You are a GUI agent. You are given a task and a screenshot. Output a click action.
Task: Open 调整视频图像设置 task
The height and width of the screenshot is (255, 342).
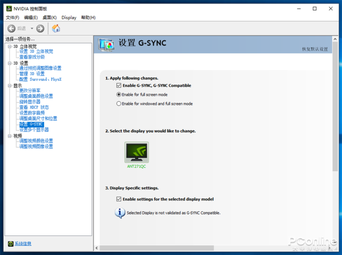click(x=36, y=147)
